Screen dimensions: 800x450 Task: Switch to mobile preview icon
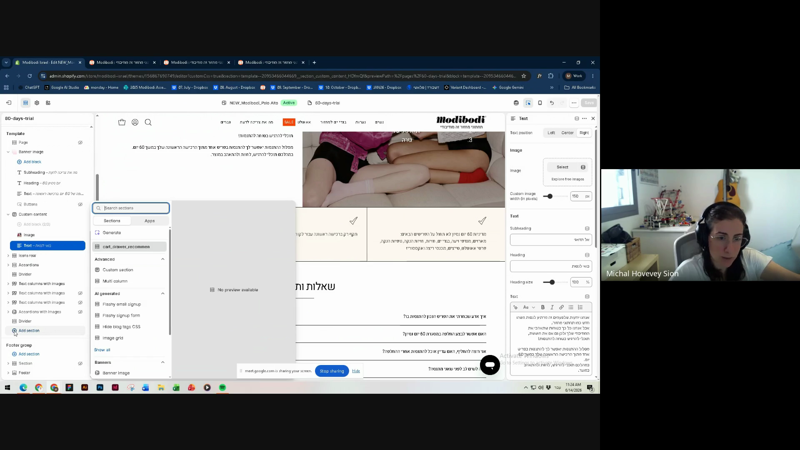(x=540, y=103)
